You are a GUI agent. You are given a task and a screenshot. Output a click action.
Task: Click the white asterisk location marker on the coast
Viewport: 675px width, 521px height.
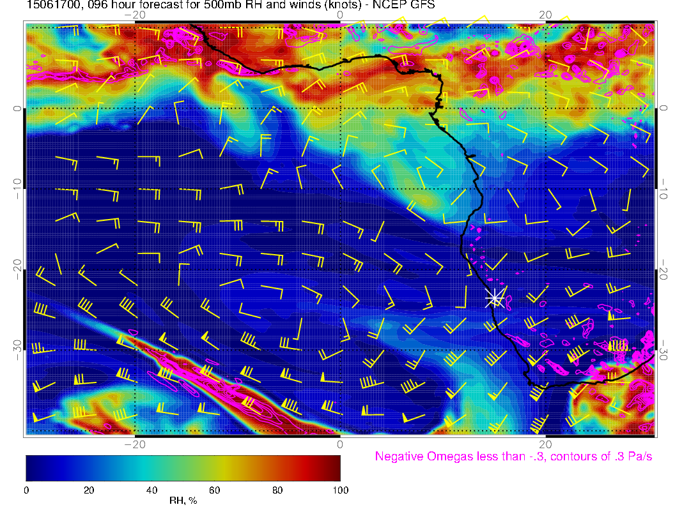(495, 298)
